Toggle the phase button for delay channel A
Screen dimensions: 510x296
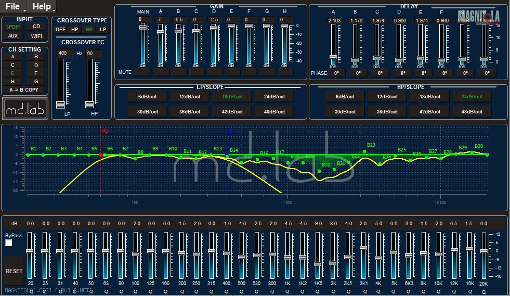click(x=336, y=73)
